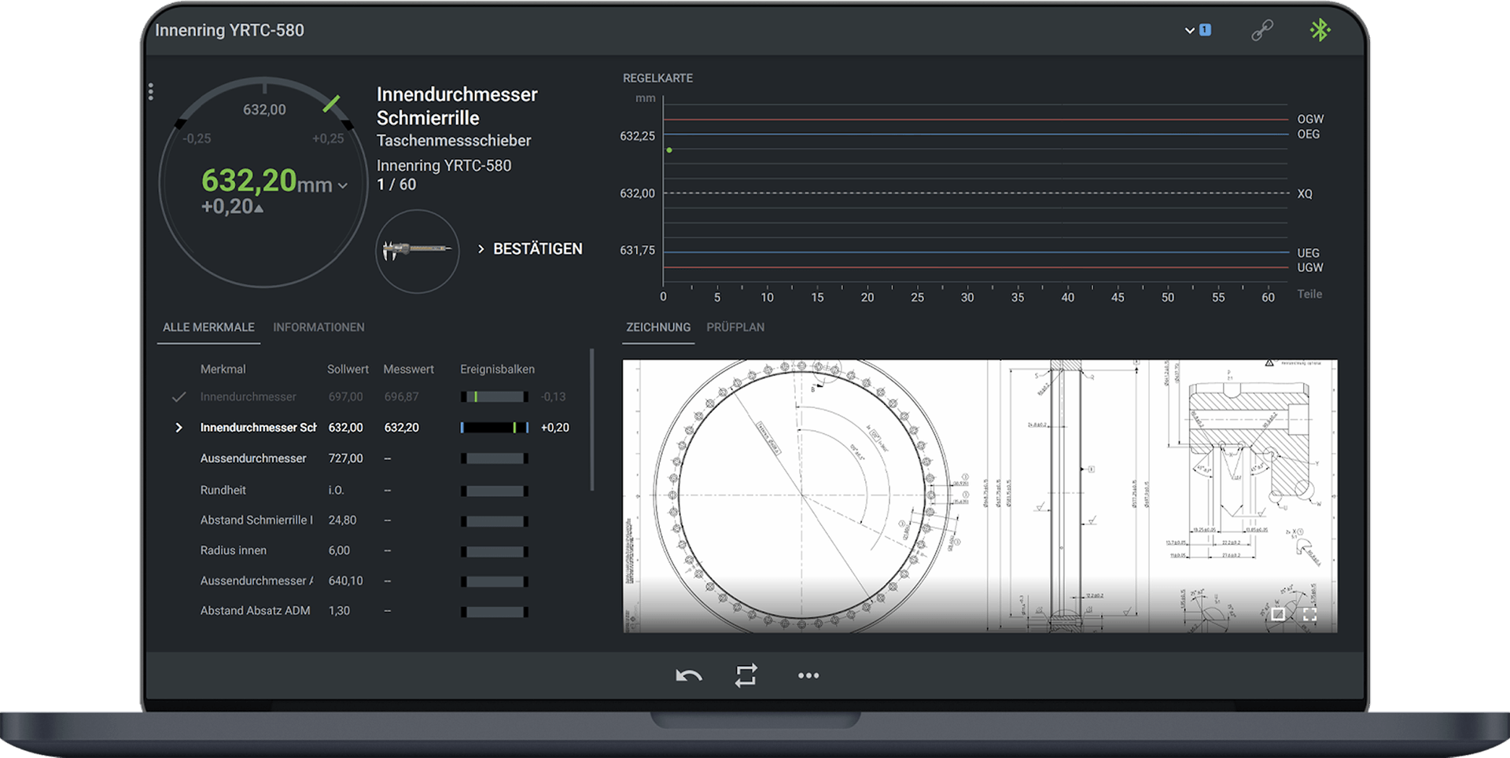The image size is (1510, 758).
Task: Click the green Bluetooth connection icon
Action: 1320,31
